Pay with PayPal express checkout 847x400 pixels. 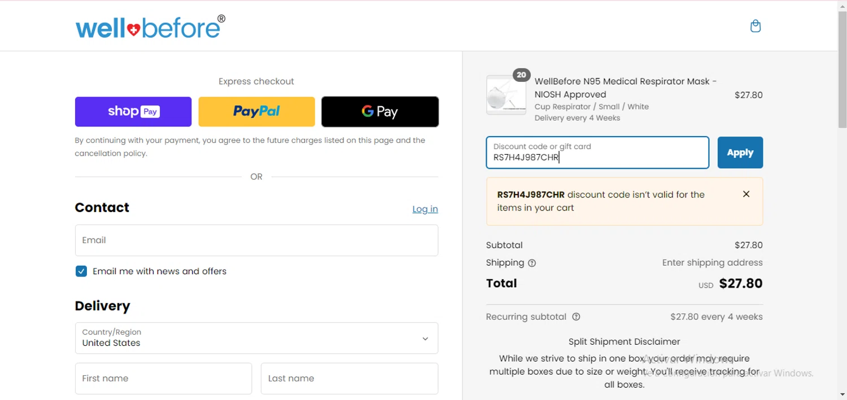point(256,112)
